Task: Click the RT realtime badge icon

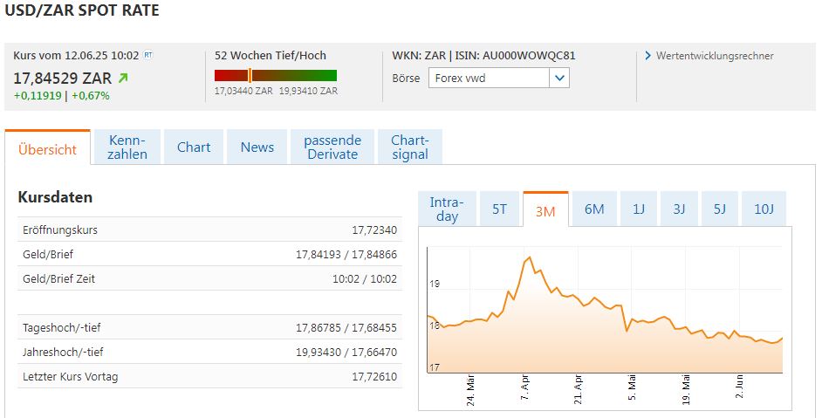Action: pyautogui.click(x=148, y=55)
